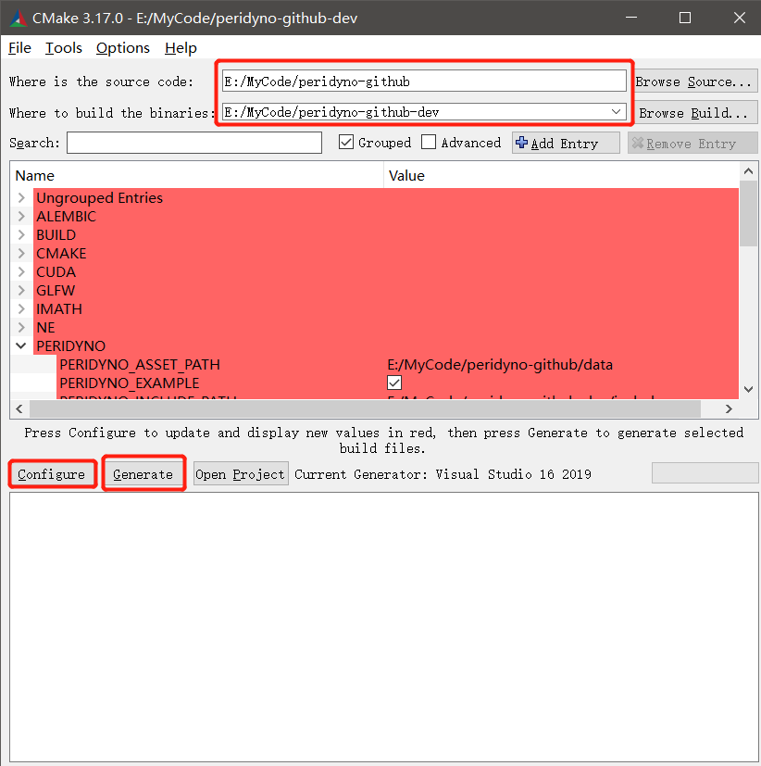Open the build binaries path dropdown

point(617,112)
